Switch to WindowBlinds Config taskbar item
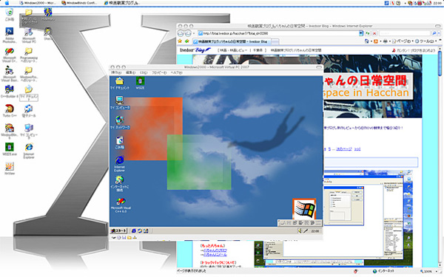The image size is (444, 277). [x=79, y=3]
